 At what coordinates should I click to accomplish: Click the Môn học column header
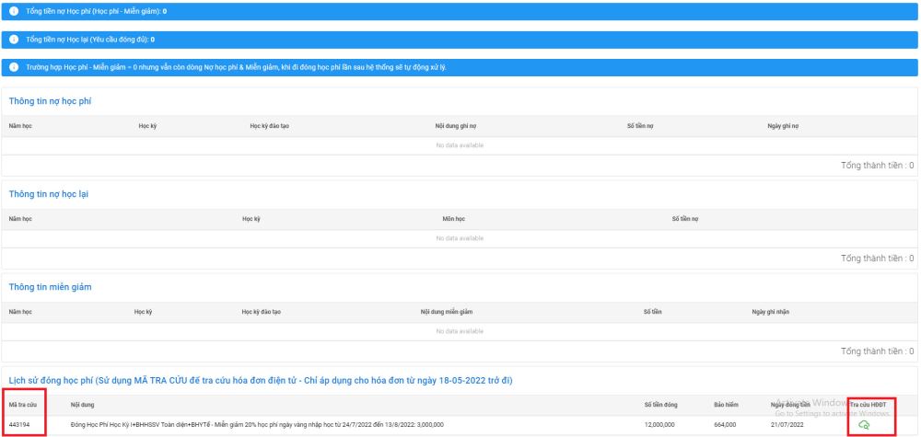click(x=453, y=219)
